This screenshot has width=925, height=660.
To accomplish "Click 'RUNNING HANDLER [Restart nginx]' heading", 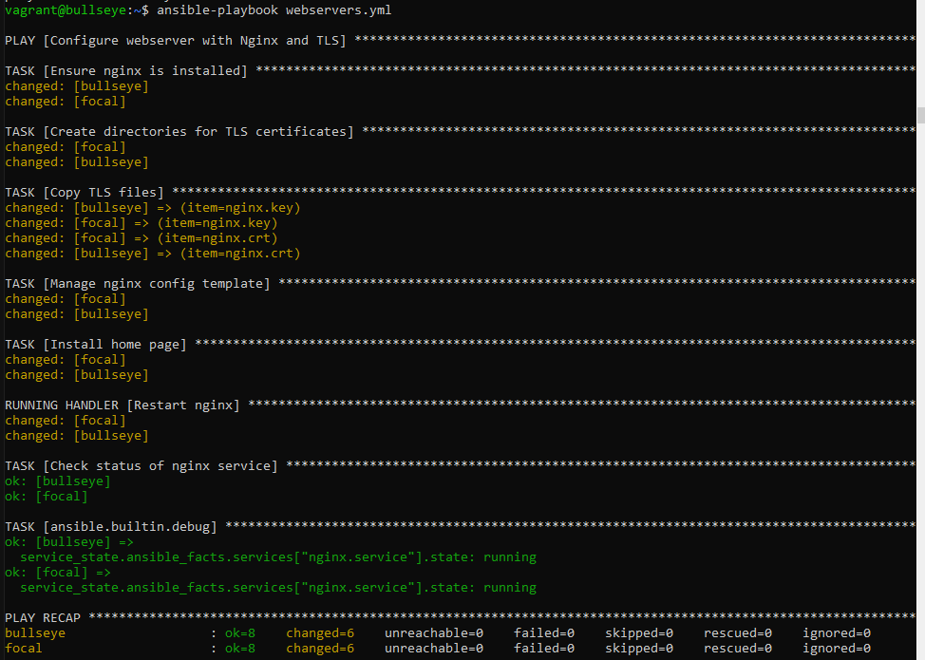I will pos(123,405).
